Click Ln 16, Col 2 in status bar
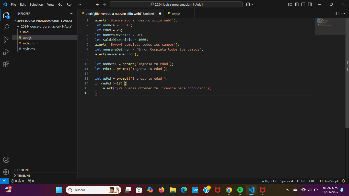 (269, 181)
